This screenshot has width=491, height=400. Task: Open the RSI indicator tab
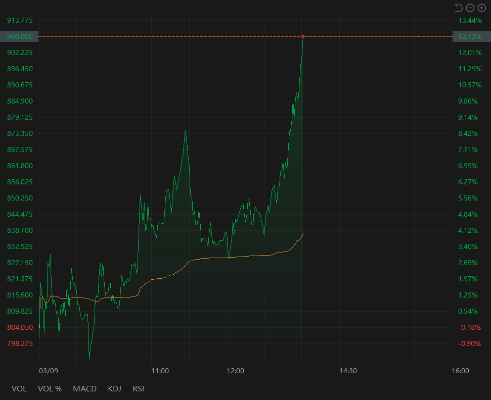[x=139, y=389]
